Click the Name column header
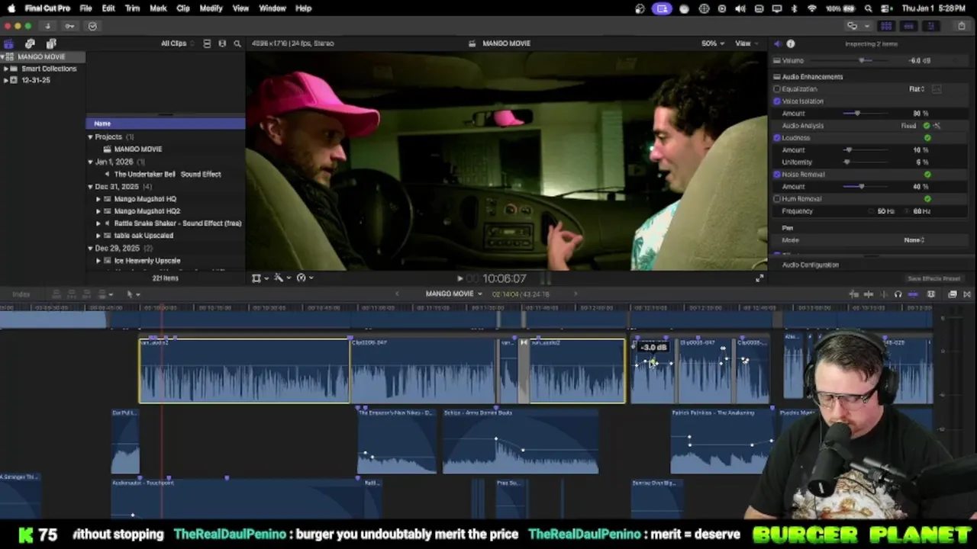 166,124
